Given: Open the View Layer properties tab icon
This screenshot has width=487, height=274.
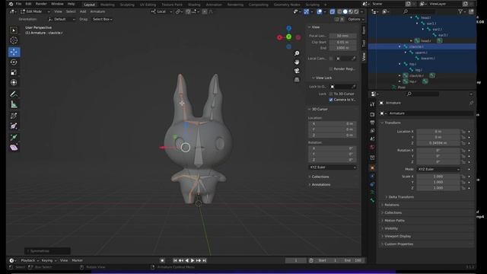Looking at the screenshot, I should pos(372,131).
